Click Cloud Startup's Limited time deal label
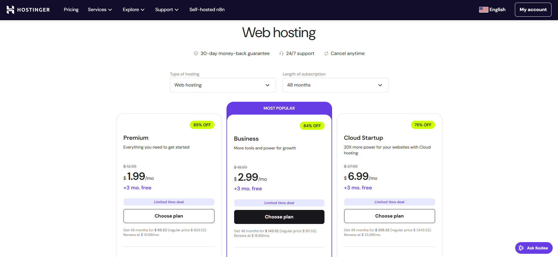 [390, 202]
